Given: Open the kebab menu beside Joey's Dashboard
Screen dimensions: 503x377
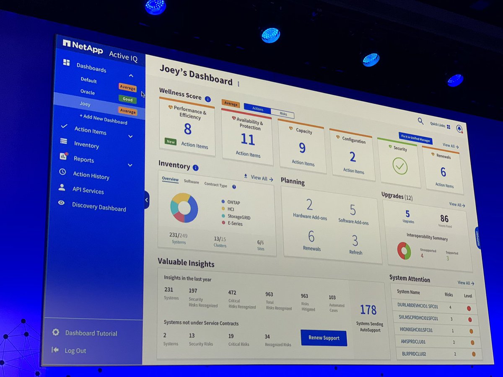Looking at the screenshot, I should click(239, 84).
